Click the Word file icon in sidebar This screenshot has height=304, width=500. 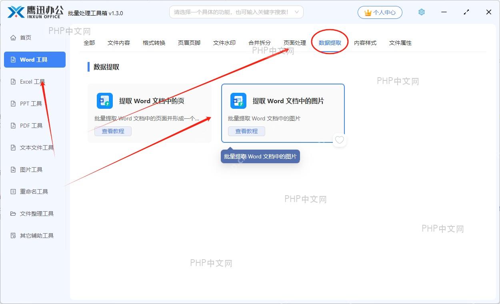[x=13, y=60]
